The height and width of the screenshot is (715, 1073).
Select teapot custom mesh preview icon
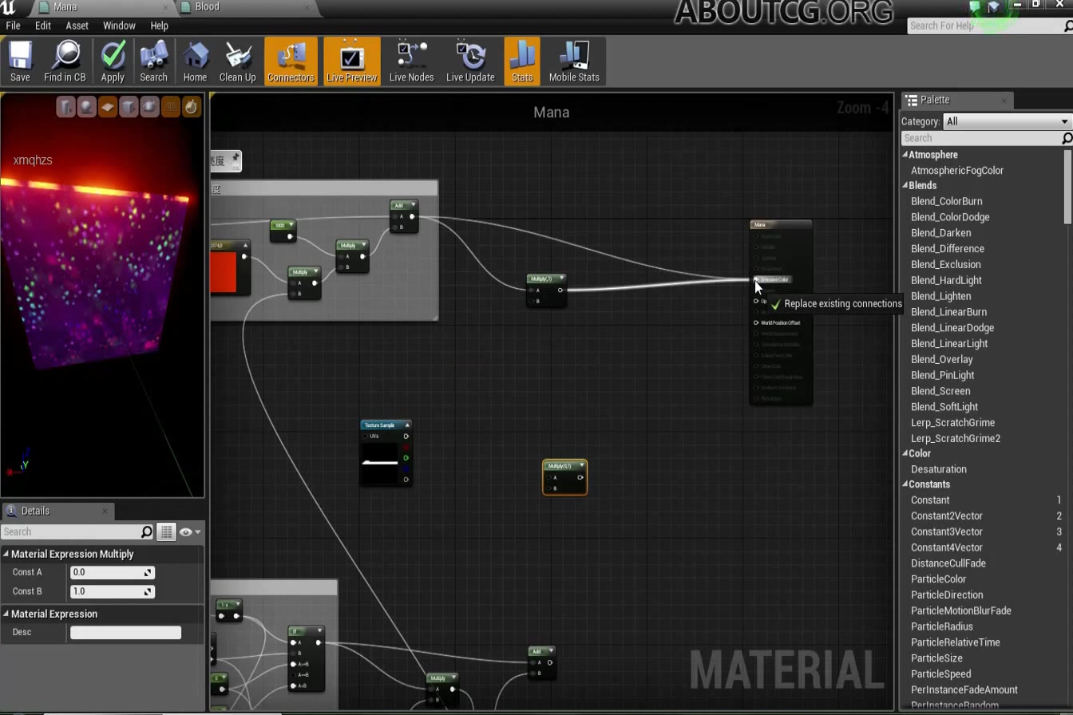coord(148,107)
